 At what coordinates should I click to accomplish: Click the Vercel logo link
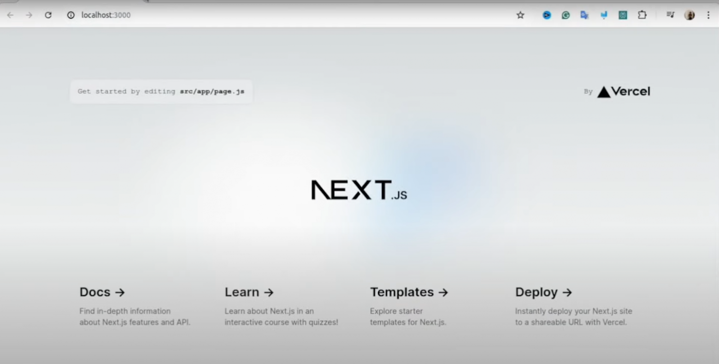(624, 91)
